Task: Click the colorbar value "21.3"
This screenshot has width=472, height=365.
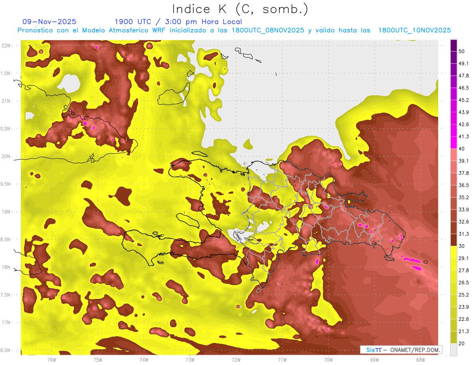Action: (464, 331)
